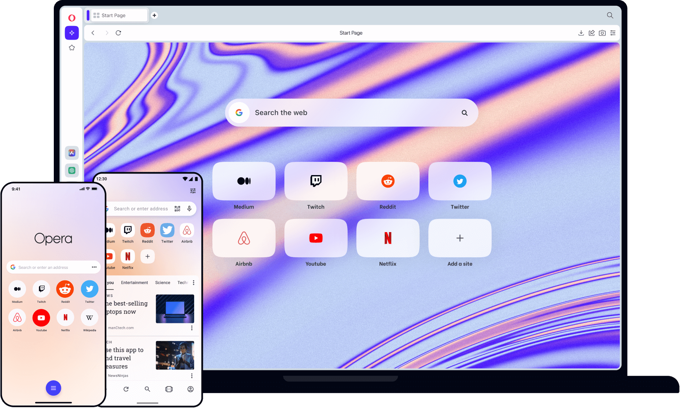Tap the microphone icon in mobile address bar
The width and height of the screenshot is (680, 408).
click(x=189, y=209)
